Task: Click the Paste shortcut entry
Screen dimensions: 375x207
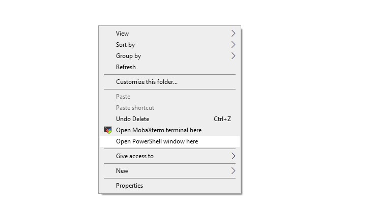Action: click(135, 108)
